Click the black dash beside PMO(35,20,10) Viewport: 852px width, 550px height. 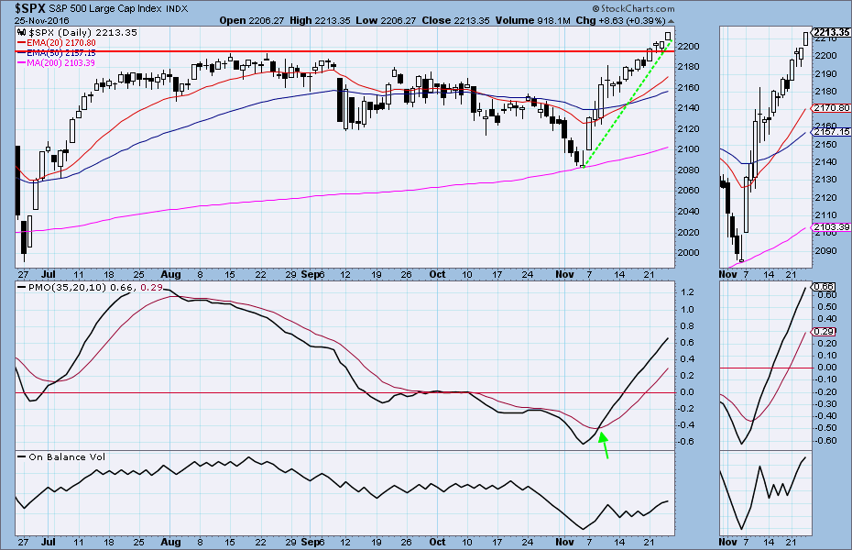22,289
